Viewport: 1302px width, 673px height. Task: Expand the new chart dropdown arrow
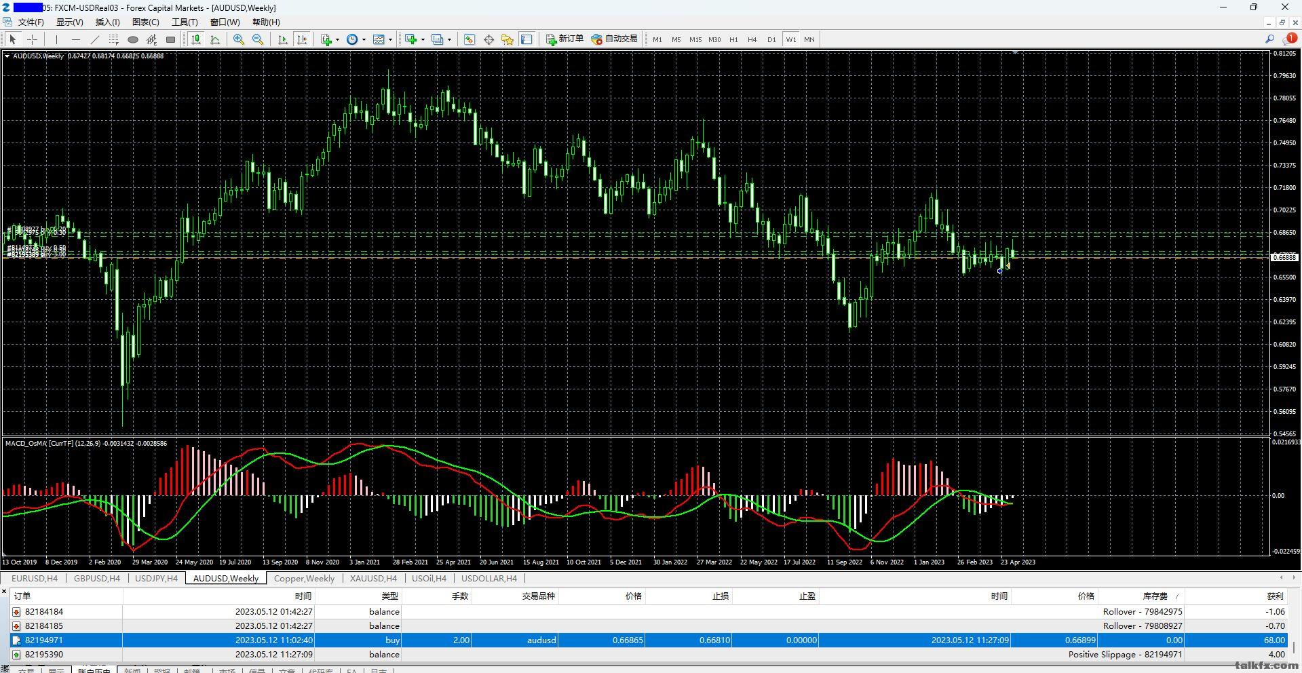pyautogui.click(x=422, y=39)
